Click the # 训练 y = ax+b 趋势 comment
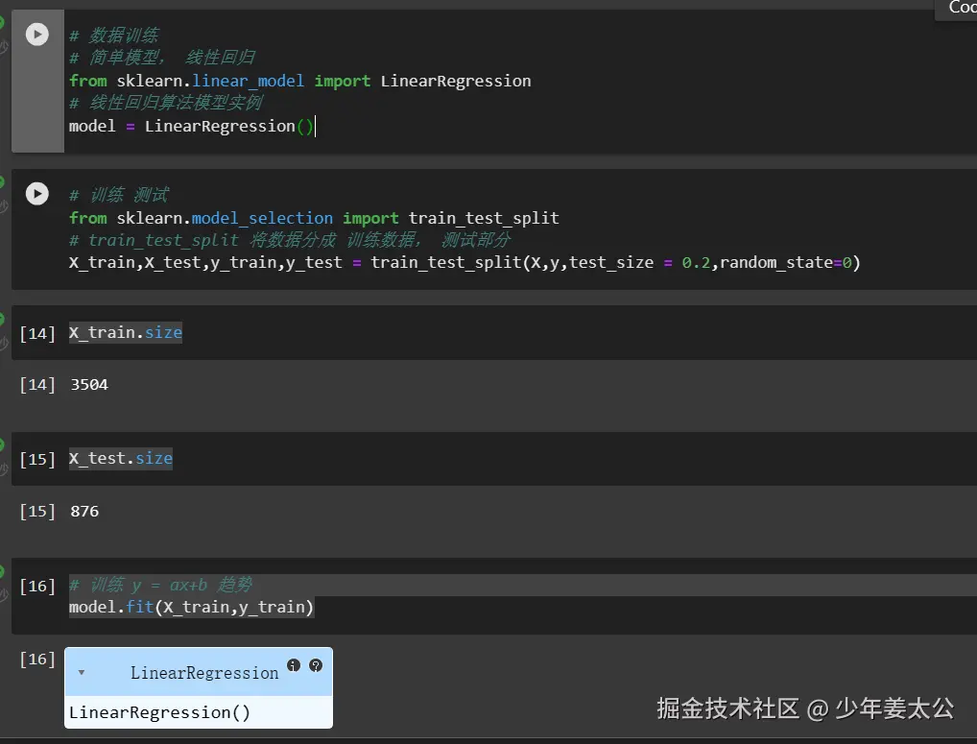Screen dimensions: 977x744 tap(160, 585)
